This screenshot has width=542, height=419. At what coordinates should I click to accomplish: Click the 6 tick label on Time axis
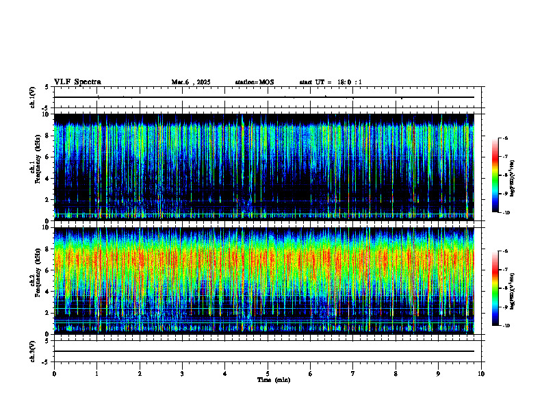point(311,374)
